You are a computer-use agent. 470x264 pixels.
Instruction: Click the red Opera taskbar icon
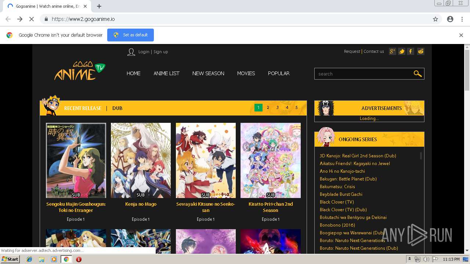79,259
